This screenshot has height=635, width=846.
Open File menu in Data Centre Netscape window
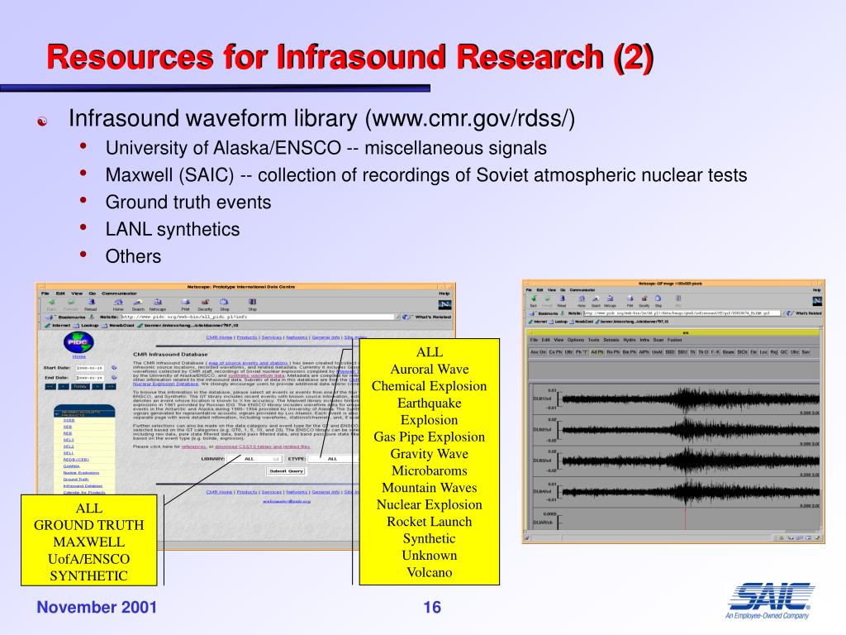pyautogui.click(x=45, y=294)
